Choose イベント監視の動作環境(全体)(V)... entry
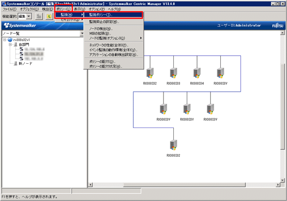The width and height of the screenshot is (287, 201). point(114,50)
